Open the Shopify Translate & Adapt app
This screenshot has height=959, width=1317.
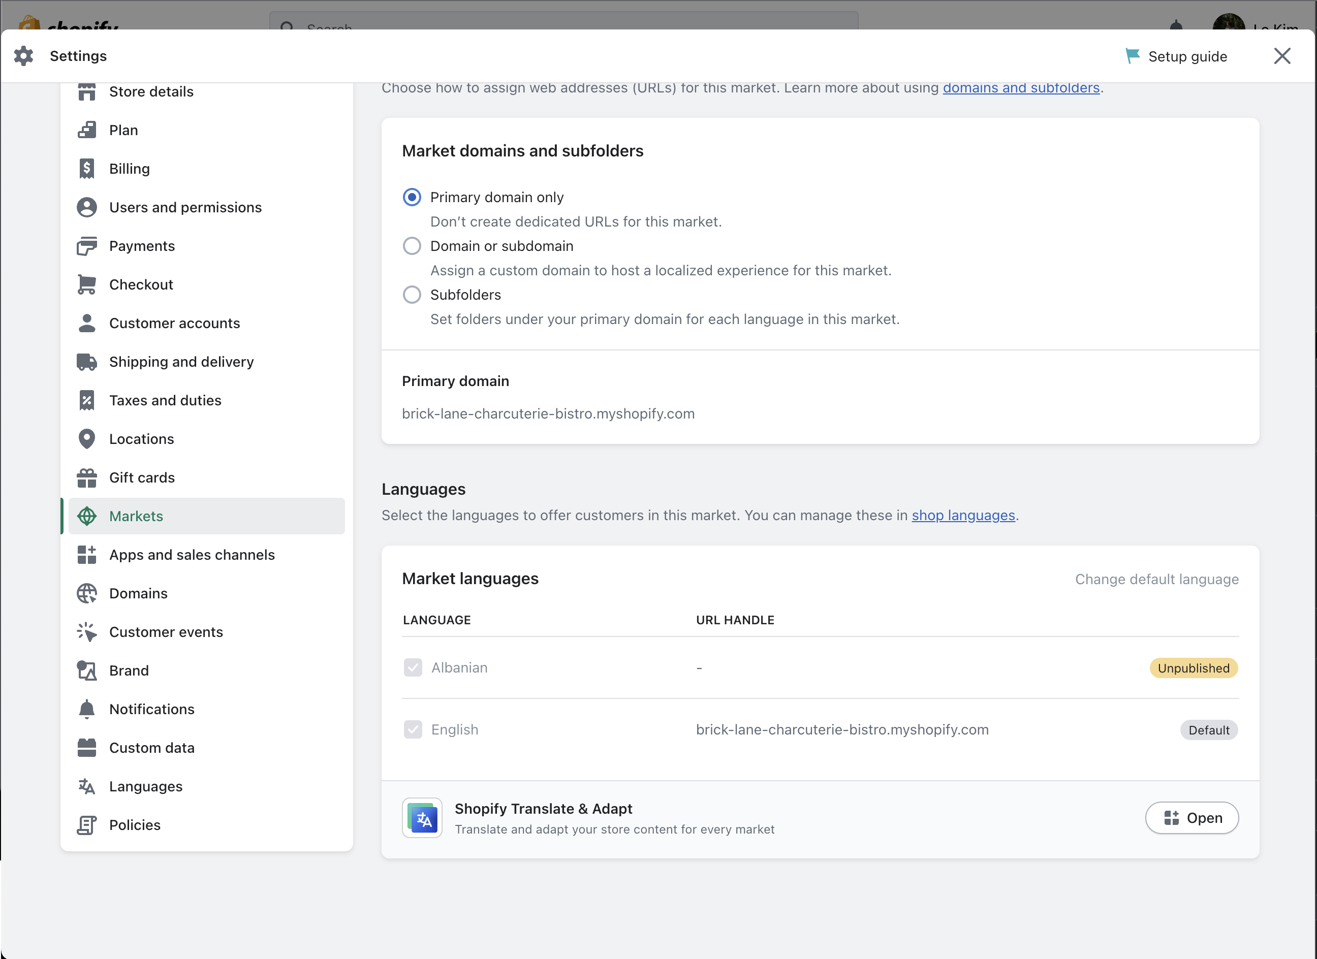[1191, 818]
